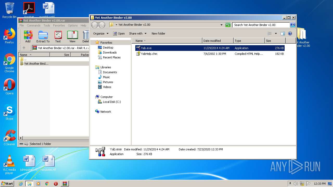
Task: Click the Search Yet Another Binder field
Action: click(261, 25)
